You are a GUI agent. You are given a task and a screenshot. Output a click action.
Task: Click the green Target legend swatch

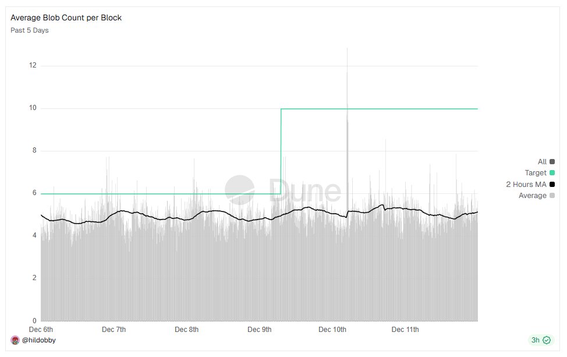coord(552,173)
